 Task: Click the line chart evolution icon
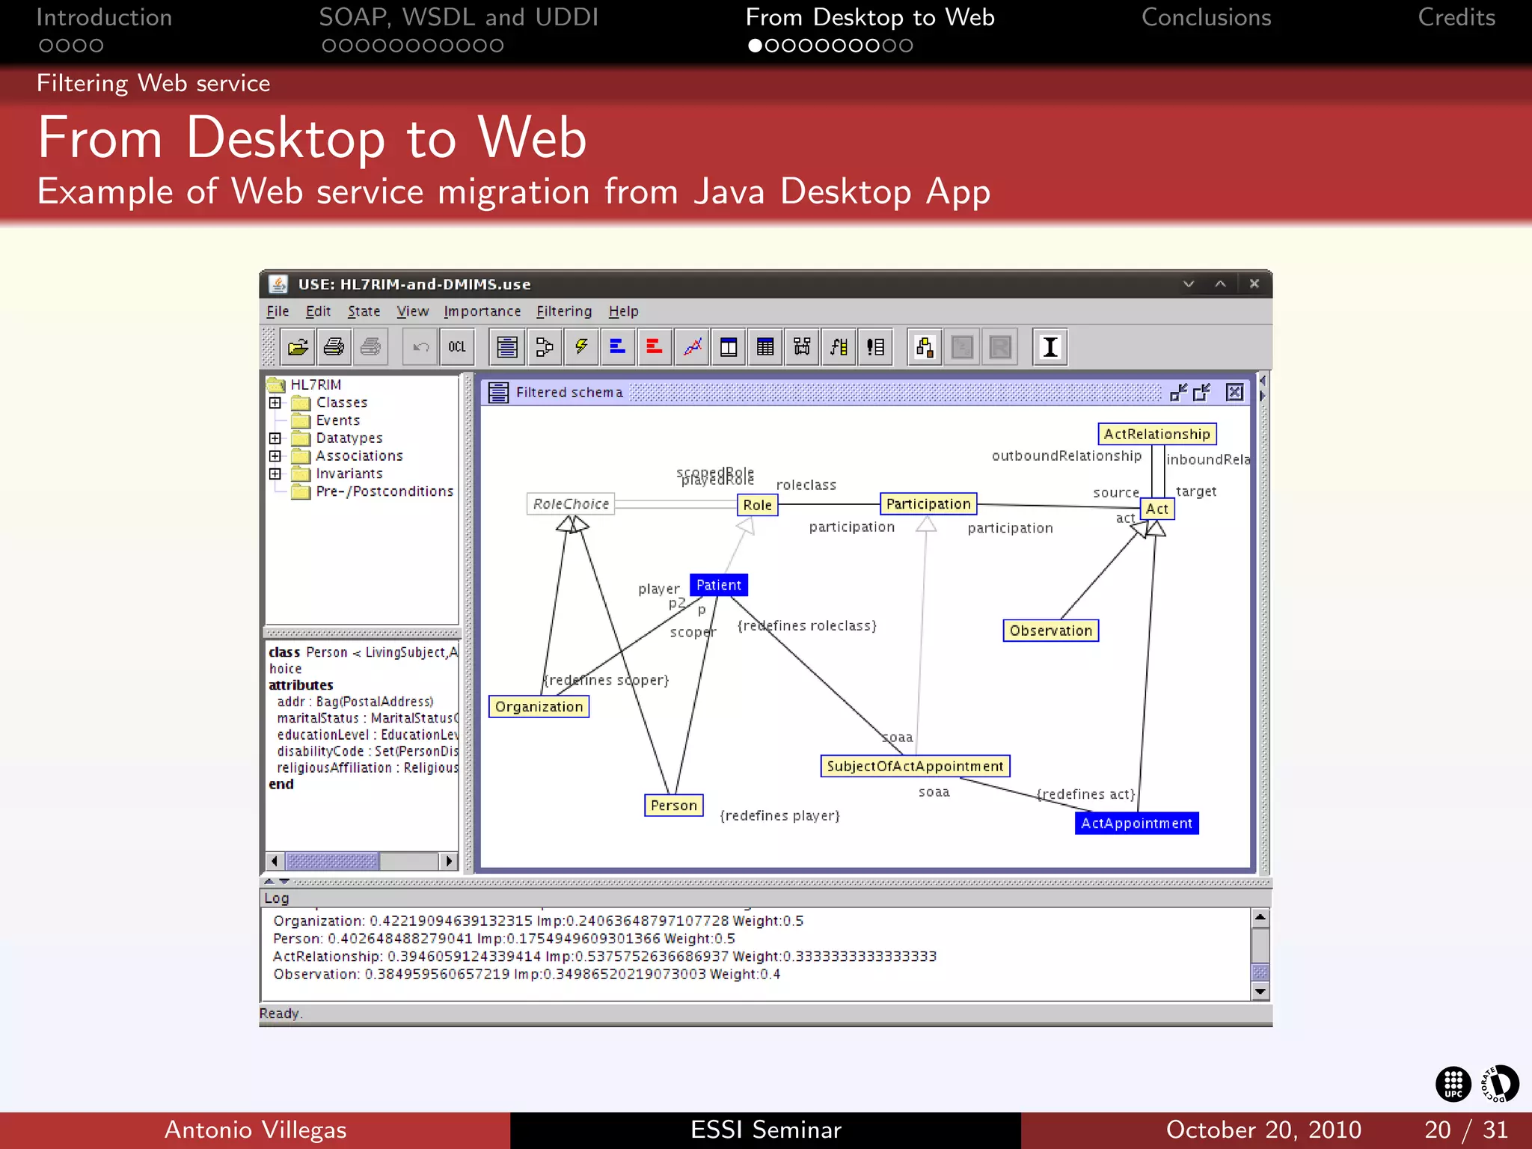click(692, 347)
